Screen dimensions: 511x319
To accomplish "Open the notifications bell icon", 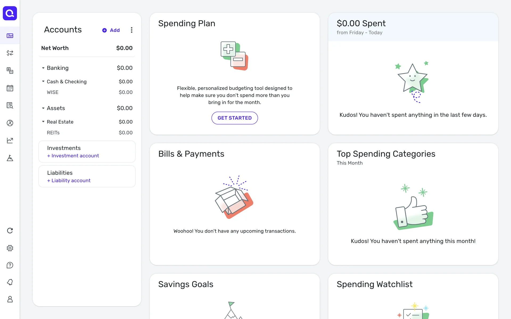I will [x=10, y=282].
